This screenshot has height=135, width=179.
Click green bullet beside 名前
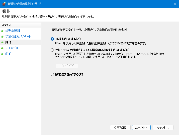(x=2, y=54)
